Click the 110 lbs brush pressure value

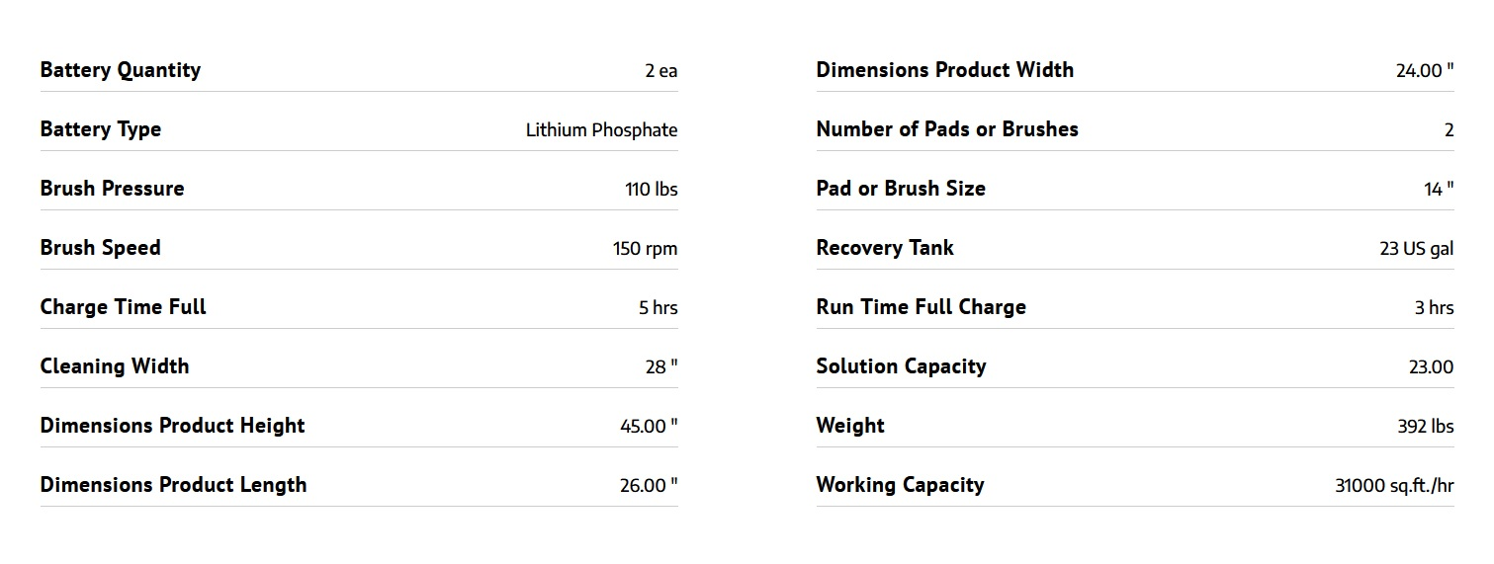click(x=651, y=189)
